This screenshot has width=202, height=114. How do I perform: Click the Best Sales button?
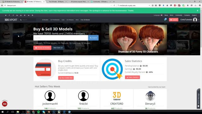click(x=58, y=48)
